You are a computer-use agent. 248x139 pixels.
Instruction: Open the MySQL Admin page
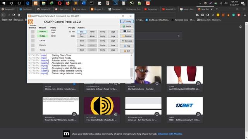click(92, 36)
